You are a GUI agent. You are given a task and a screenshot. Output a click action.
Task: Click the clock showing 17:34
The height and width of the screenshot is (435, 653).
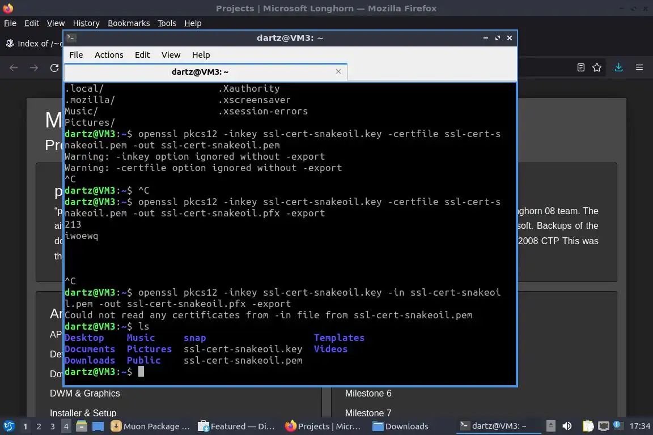click(639, 426)
